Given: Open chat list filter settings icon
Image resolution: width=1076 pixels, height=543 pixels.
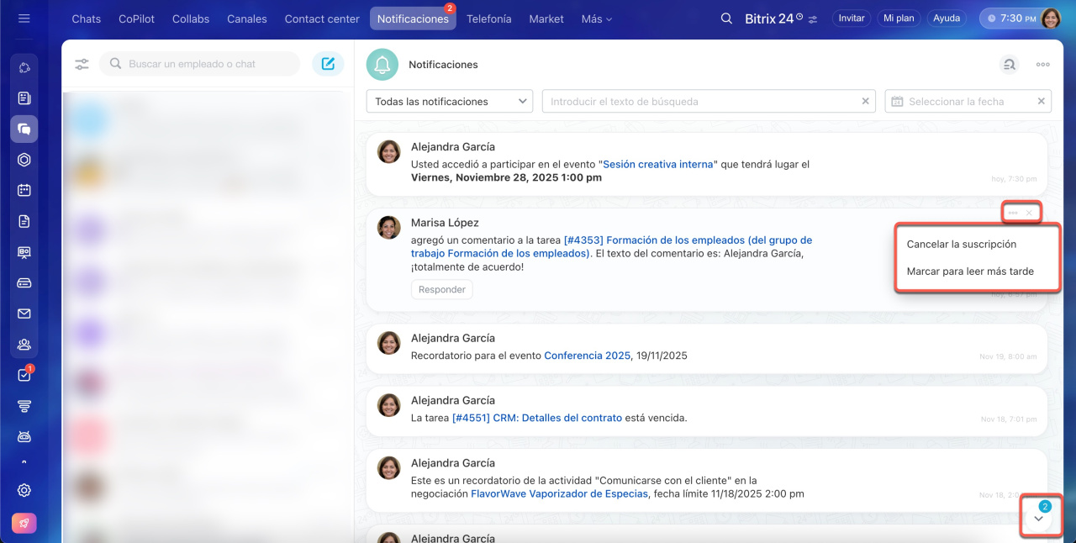Looking at the screenshot, I should point(82,64).
